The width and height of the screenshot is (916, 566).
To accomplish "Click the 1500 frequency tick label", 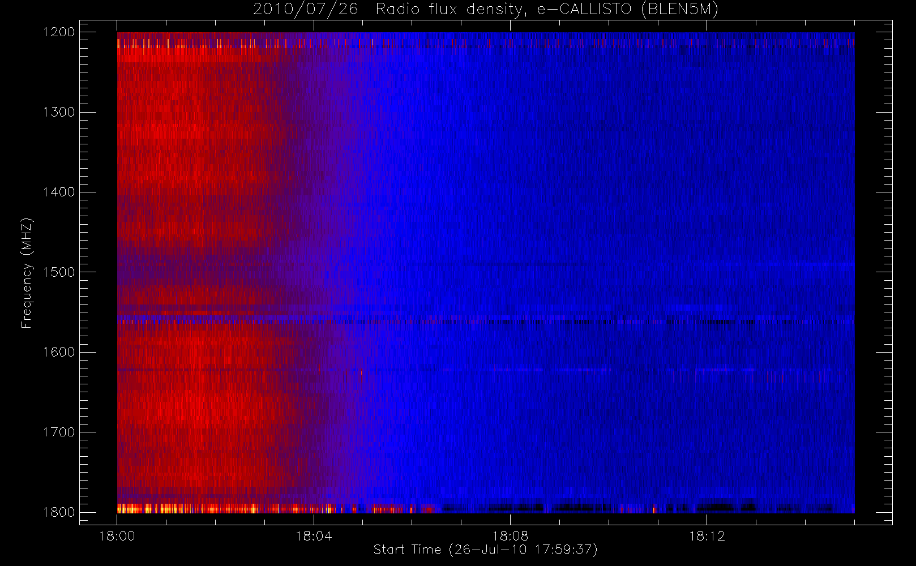I will coord(59,272).
